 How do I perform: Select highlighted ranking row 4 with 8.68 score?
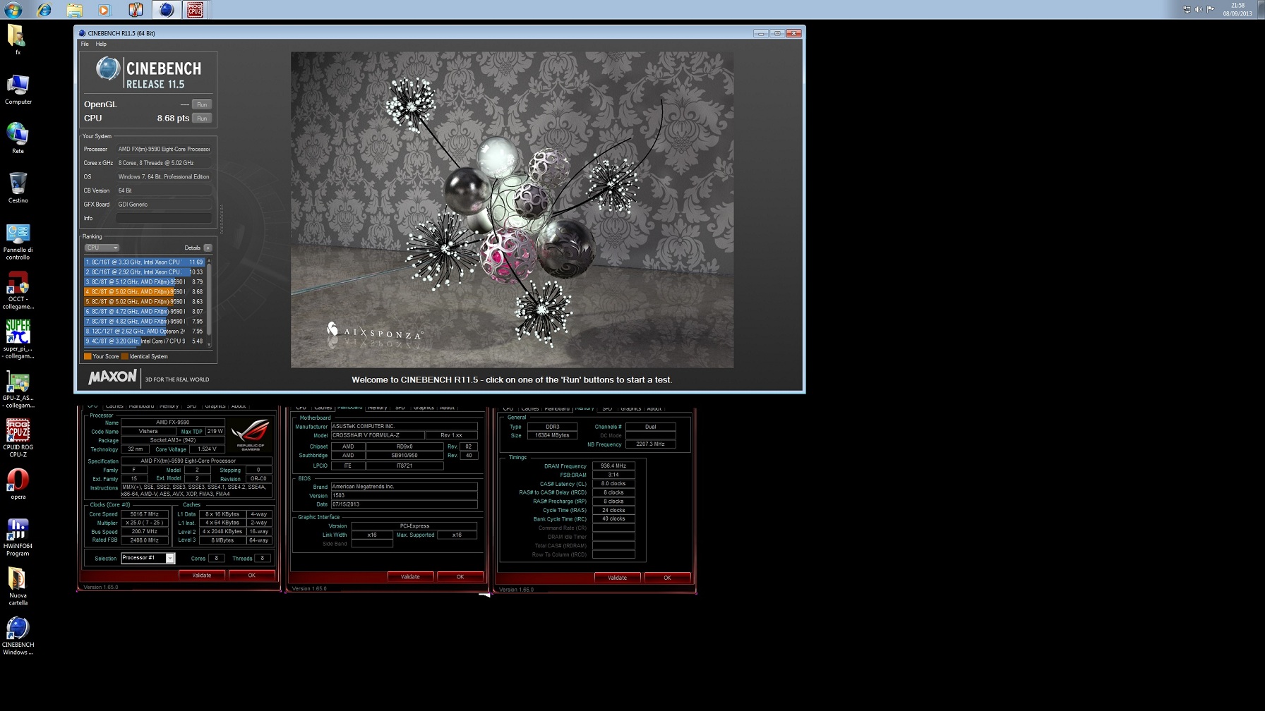pyautogui.click(x=144, y=291)
